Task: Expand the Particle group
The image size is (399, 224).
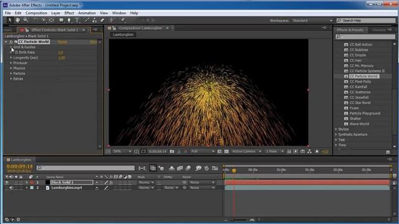Action: click(11, 73)
